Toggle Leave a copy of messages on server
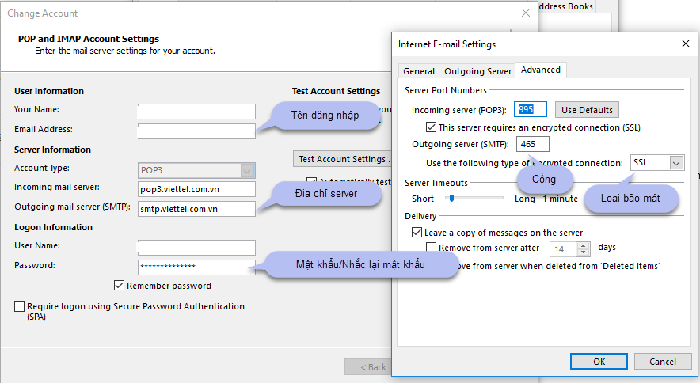Screen dimensions: 700x383 coord(417,233)
